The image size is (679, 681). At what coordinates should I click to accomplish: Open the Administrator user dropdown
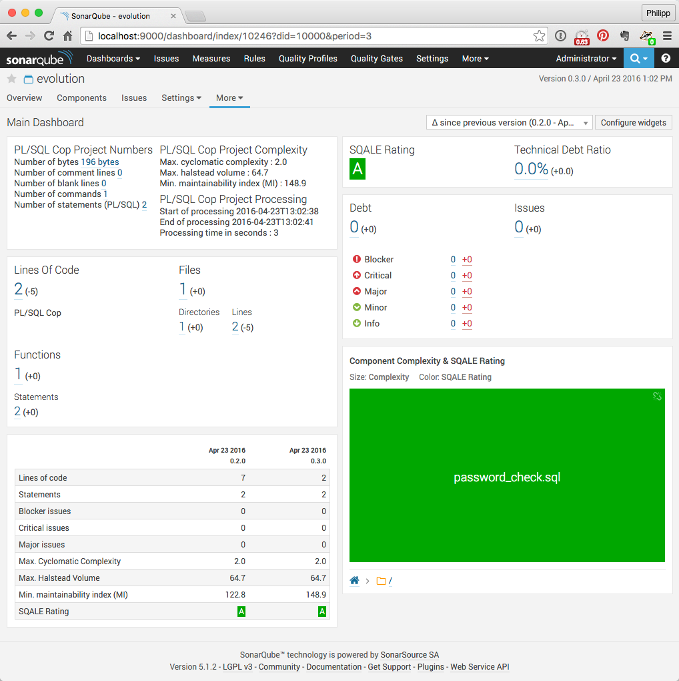click(586, 58)
